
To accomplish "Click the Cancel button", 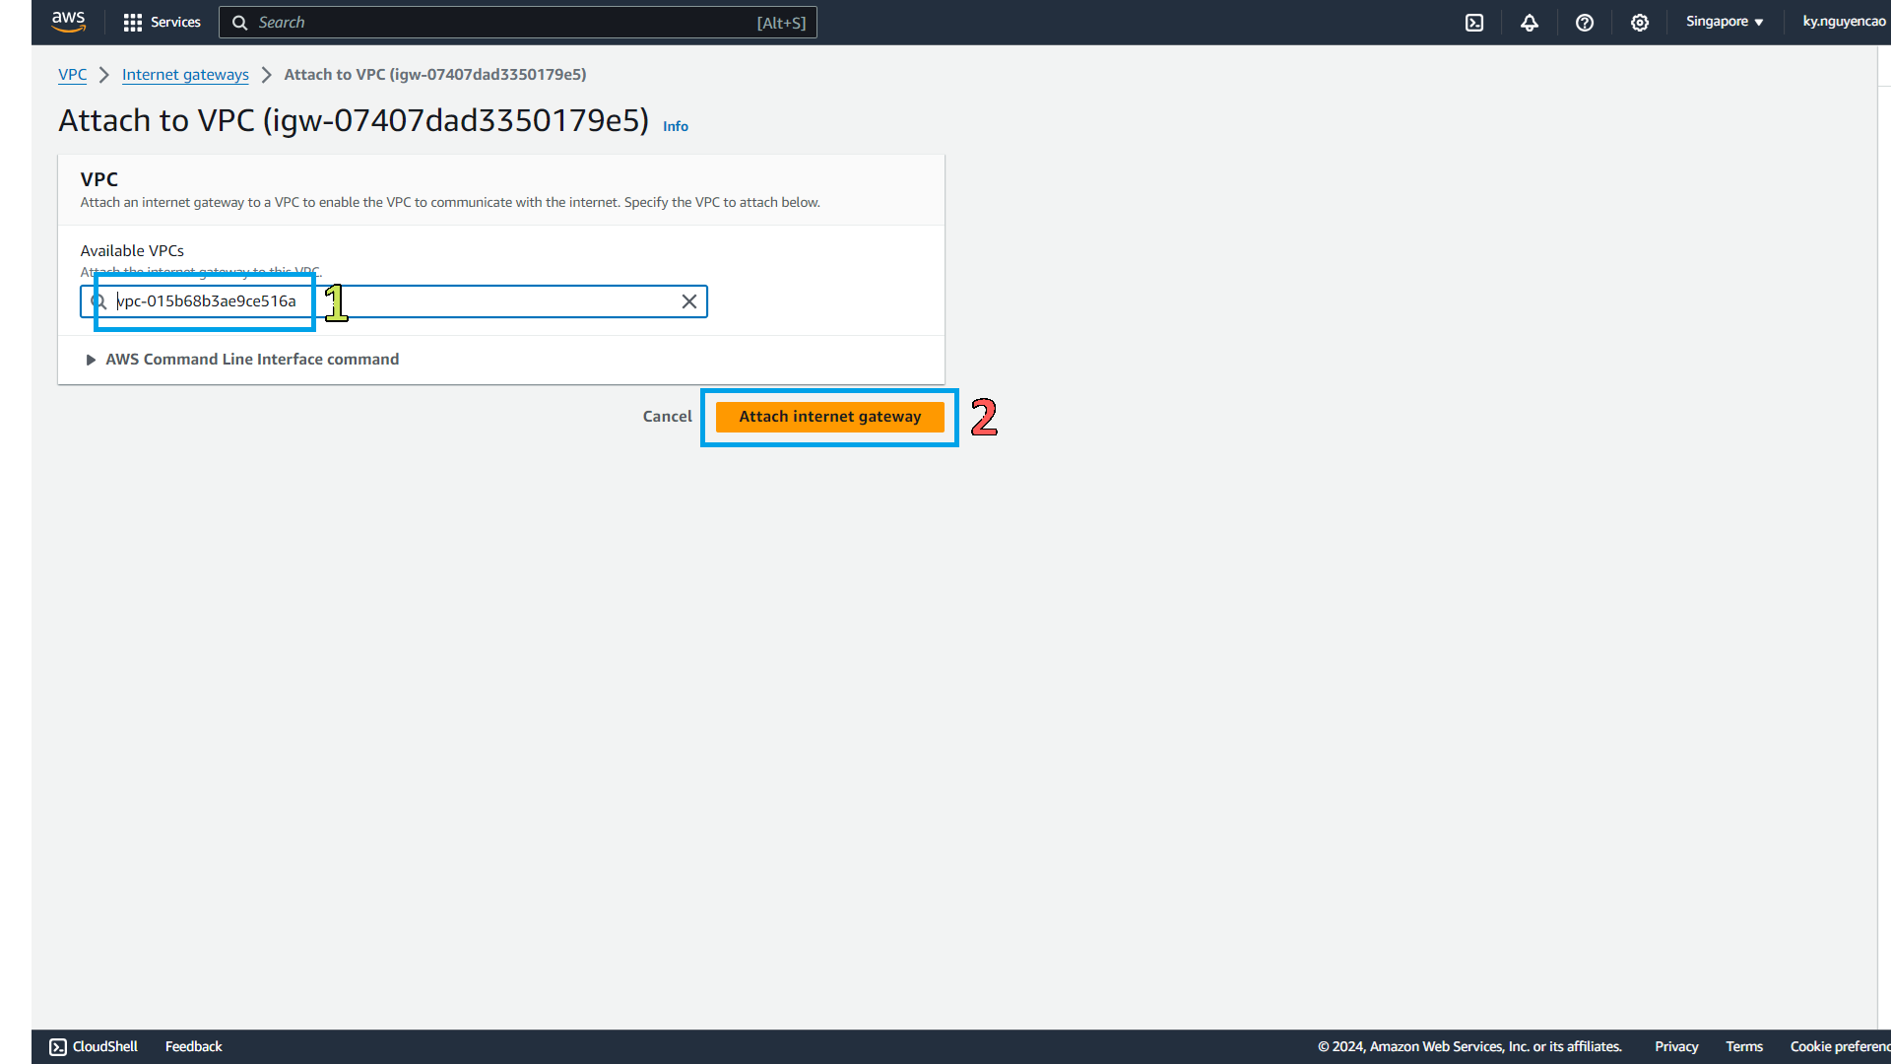I will [666, 416].
